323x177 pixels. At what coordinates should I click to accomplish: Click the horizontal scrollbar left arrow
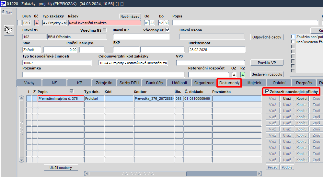tap(87, 174)
